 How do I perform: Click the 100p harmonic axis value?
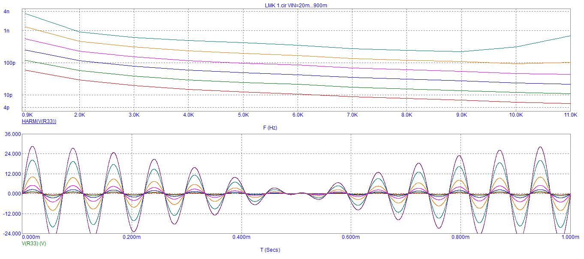pyautogui.click(x=9, y=63)
